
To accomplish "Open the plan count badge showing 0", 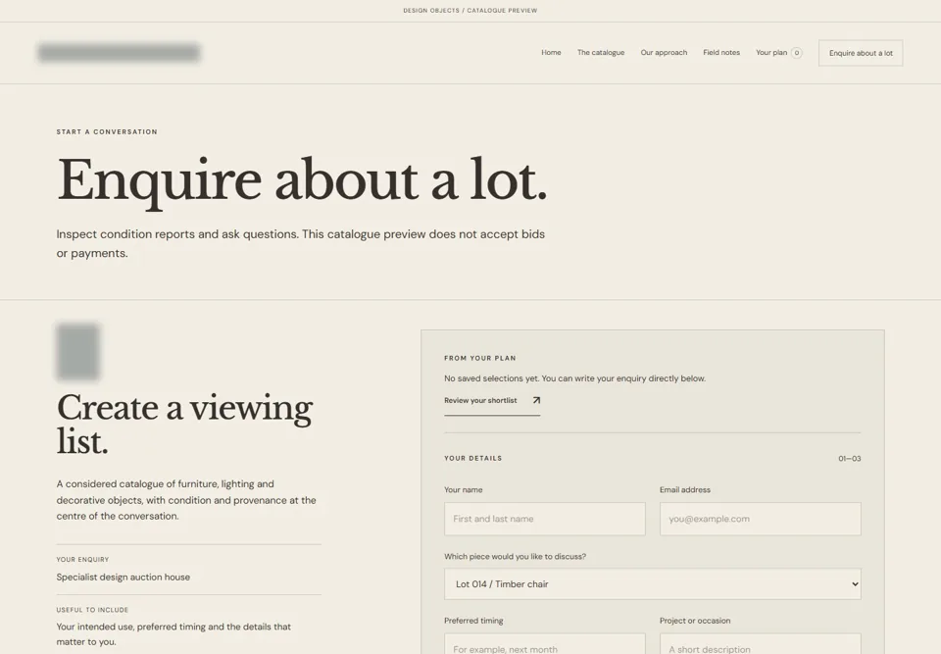I will click(x=796, y=53).
